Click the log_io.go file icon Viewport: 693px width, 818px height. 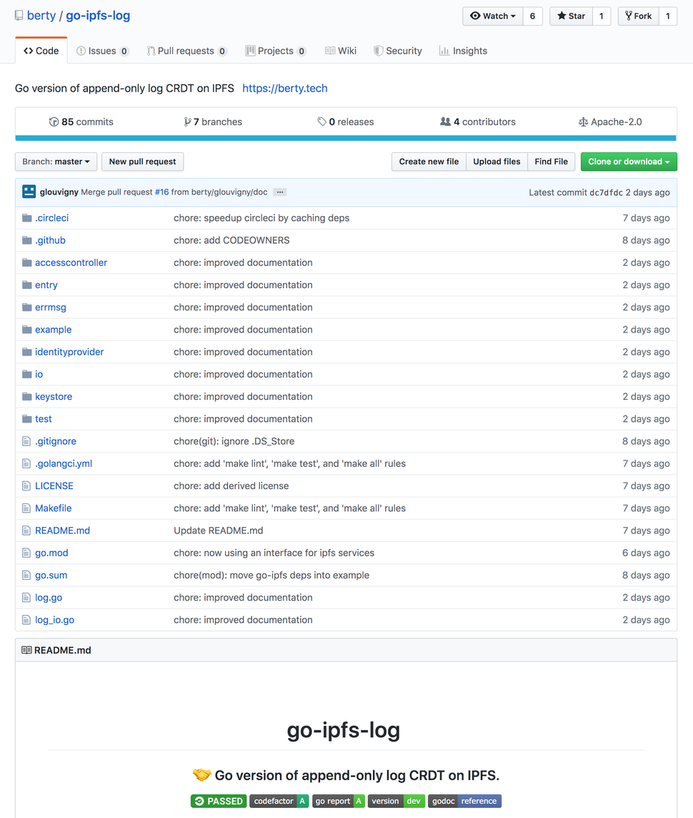click(26, 620)
